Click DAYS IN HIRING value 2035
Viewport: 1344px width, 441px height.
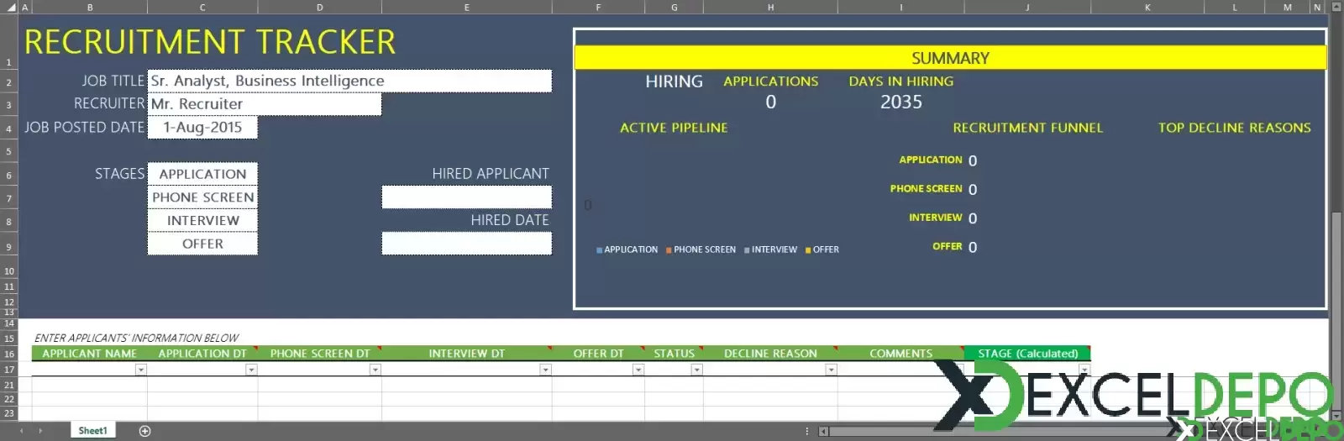[900, 102]
